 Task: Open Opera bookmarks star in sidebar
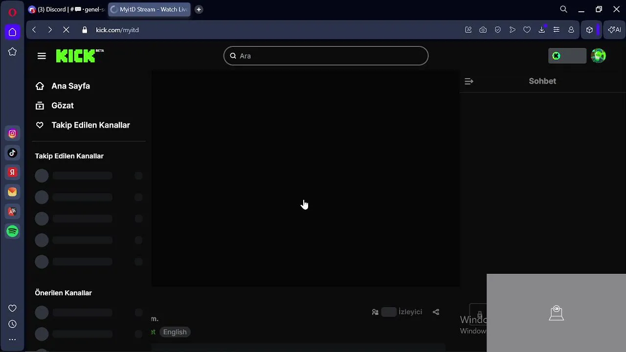[12, 52]
